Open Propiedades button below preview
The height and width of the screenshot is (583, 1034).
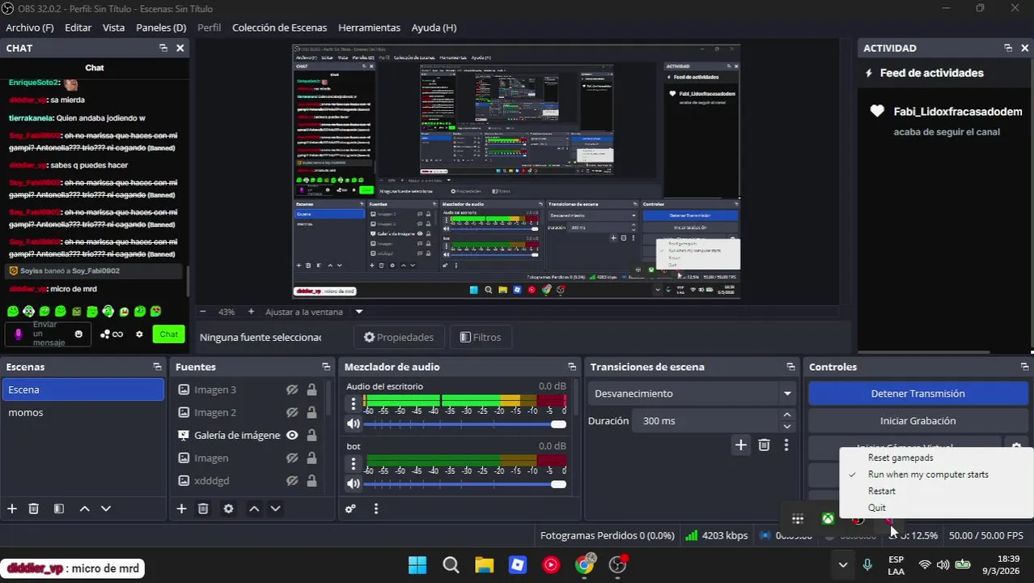[399, 337]
